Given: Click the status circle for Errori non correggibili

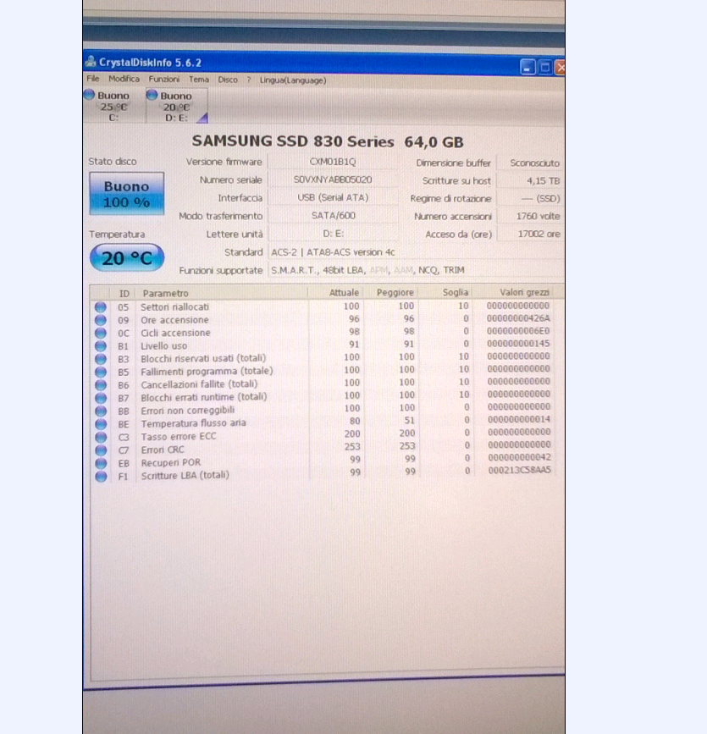Looking at the screenshot, I should coord(100,411).
